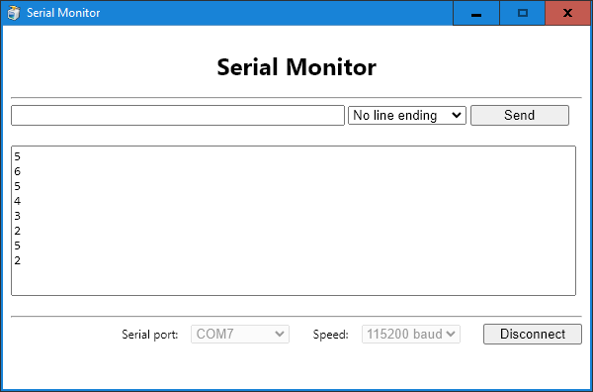Click the 115200 baud speed dropdown
Image resolution: width=593 pixels, height=392 pixels.
click(411, 334)
